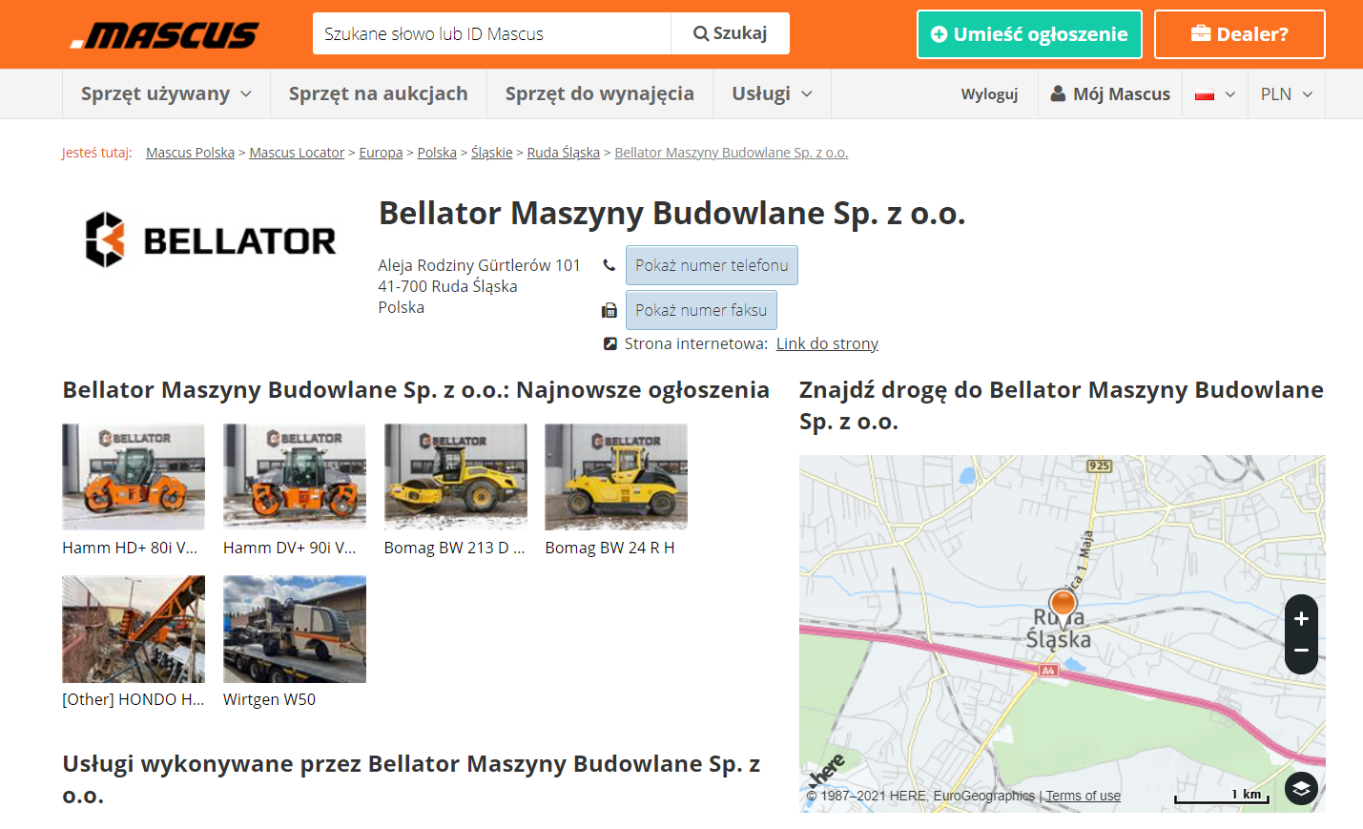The width and height of the screenshot is (1363, 829).
Task: Click Wyloguj to log out
Action: click(x=989, y=94)
